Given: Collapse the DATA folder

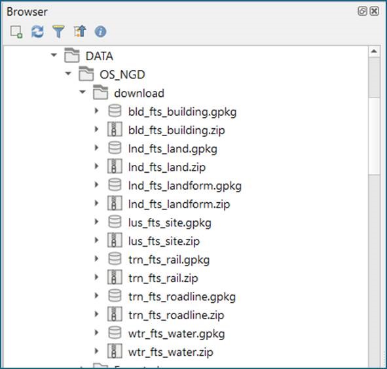Looking at the screenshot, I should [x=54, y=55].
